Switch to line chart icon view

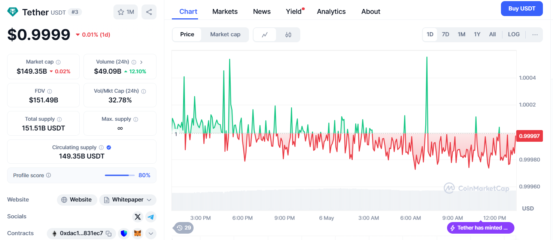[265, 34]
